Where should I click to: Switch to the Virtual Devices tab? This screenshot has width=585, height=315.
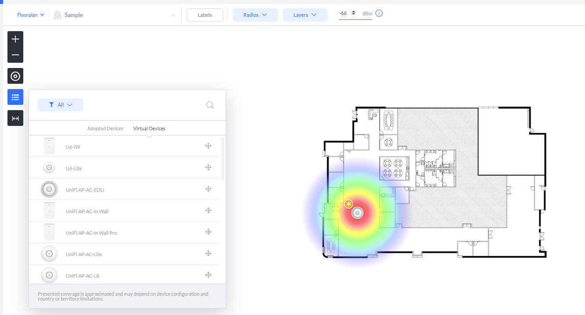pos(149,129)
